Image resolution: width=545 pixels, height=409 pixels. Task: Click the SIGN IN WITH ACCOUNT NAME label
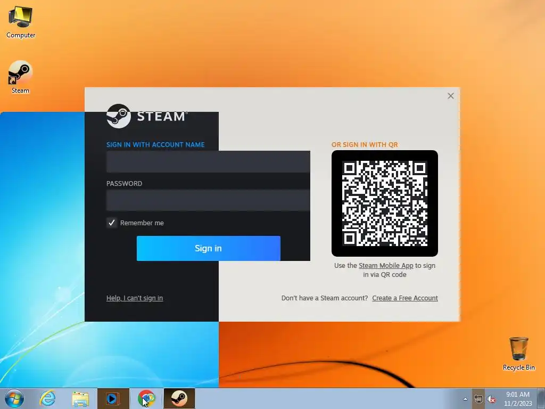tap(155, 145)
